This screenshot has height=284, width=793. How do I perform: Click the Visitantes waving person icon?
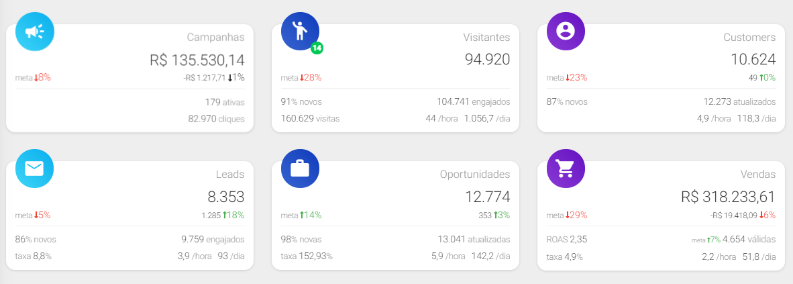pos(301,32)
